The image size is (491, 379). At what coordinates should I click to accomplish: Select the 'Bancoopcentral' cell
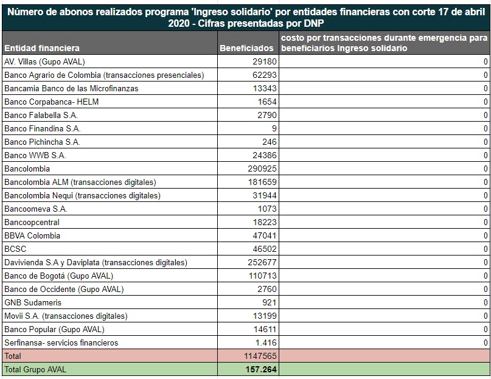(110, 223)
